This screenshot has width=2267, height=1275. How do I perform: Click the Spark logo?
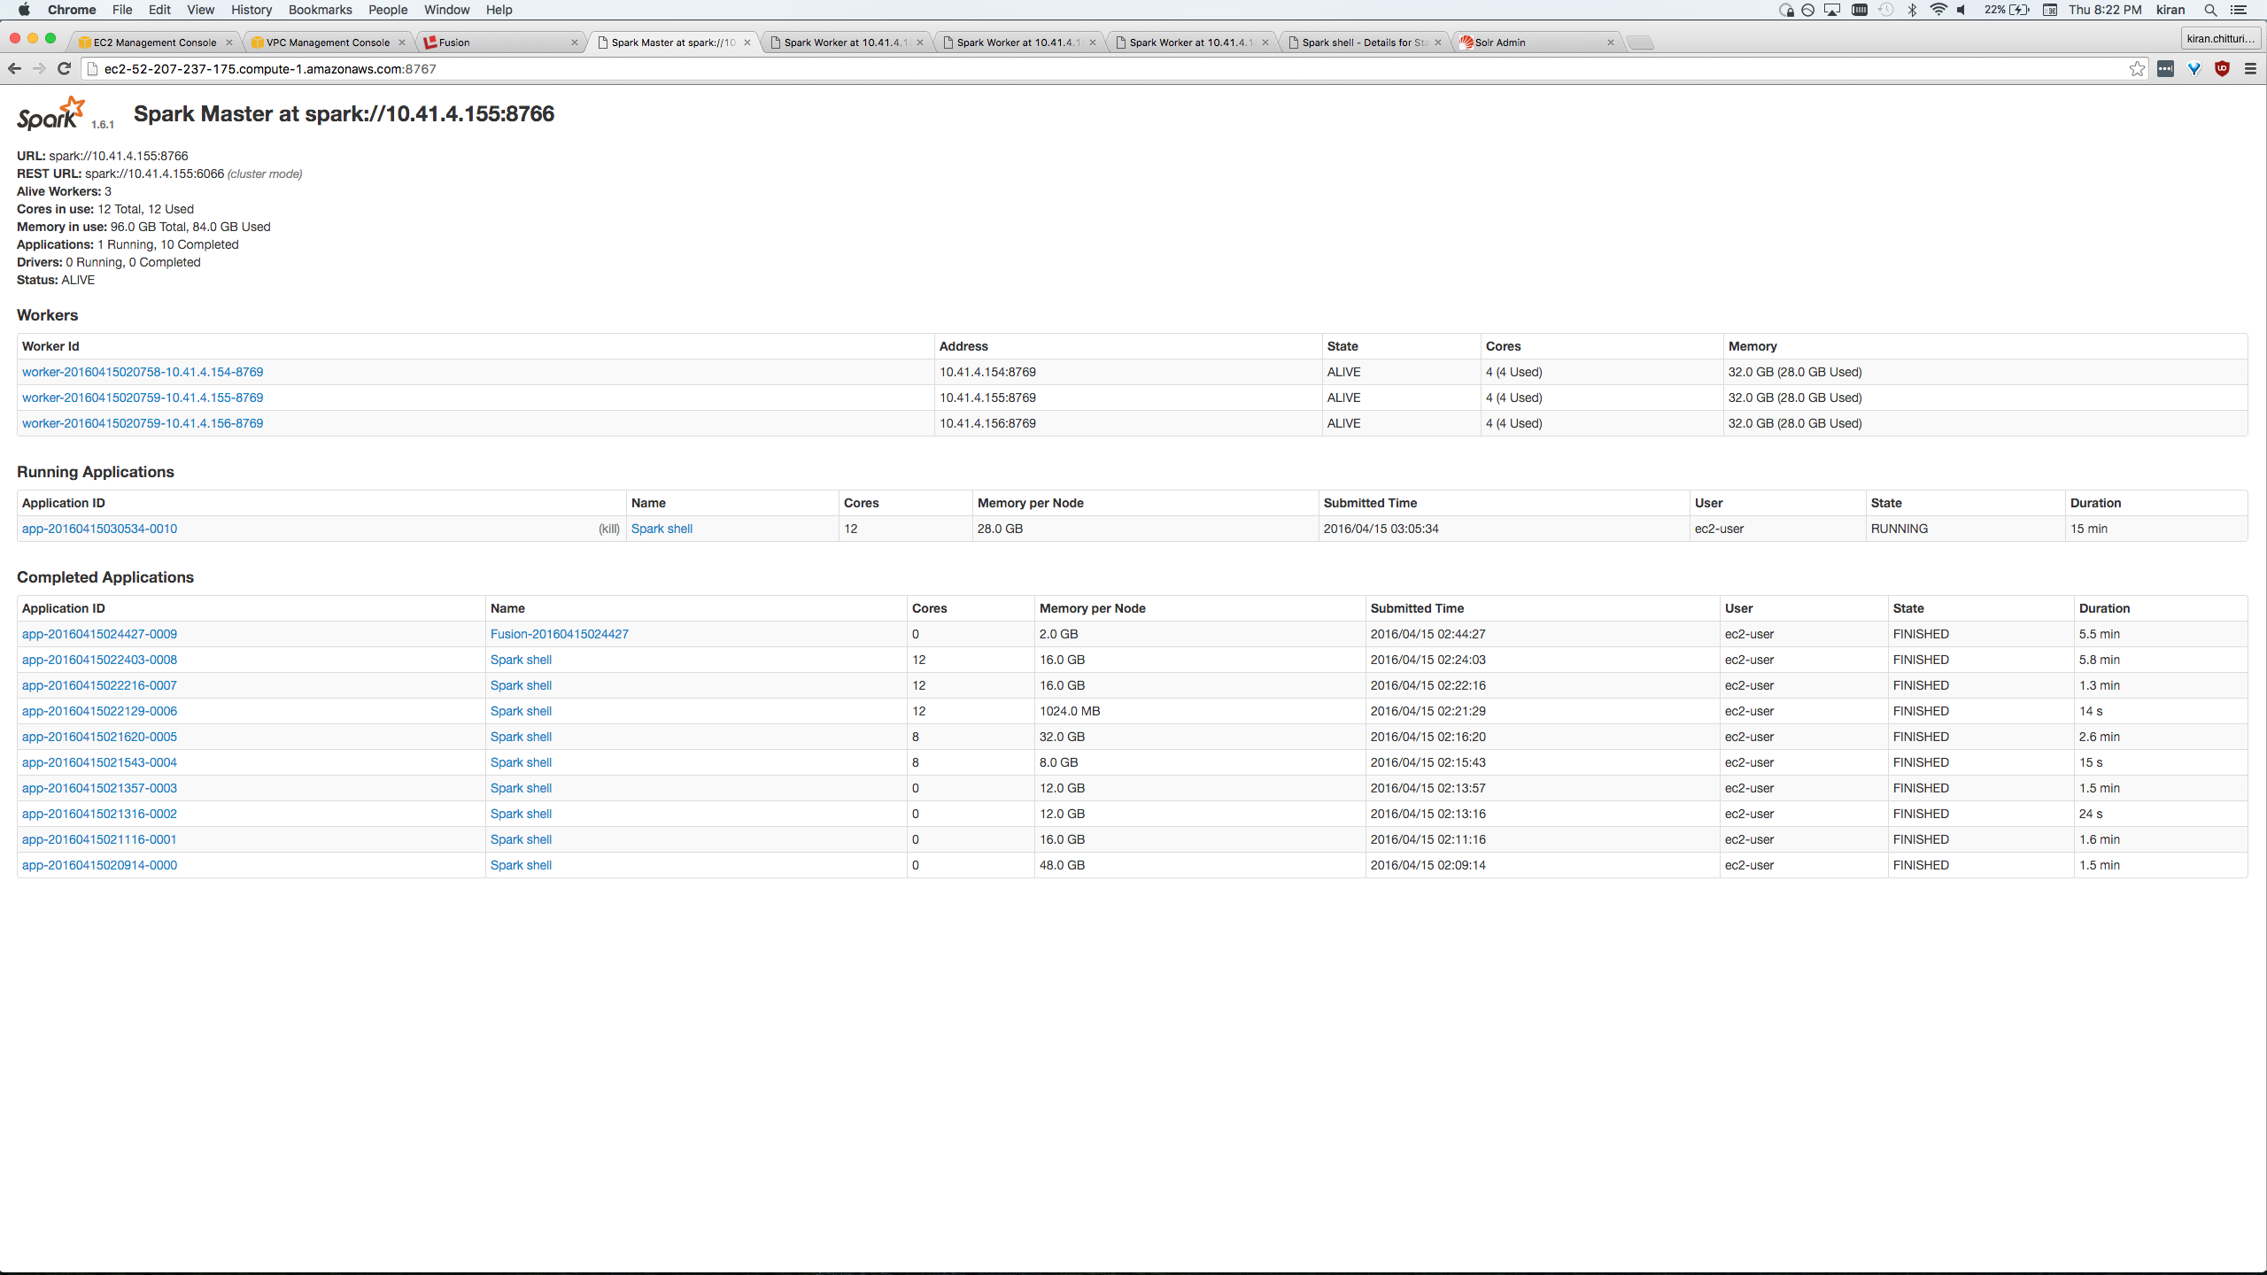coord(51,113)
